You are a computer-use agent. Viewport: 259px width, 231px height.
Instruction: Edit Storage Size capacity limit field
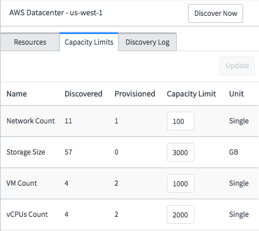click(180, 152)
